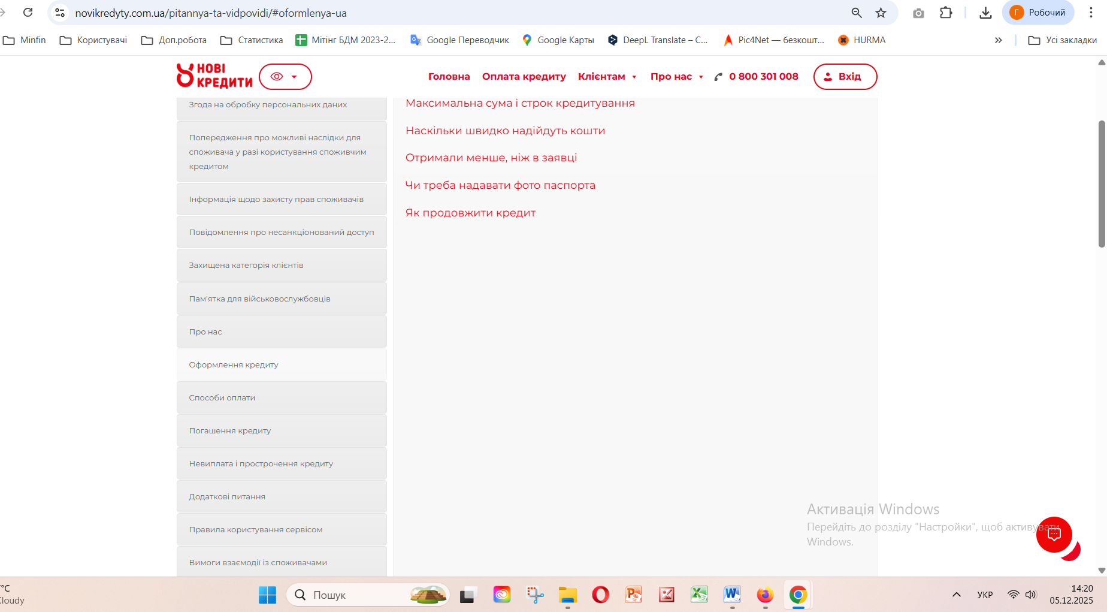Screen dimensions: 1107x612
Task: Click scrollbar down arrow
Action: [x=1102, y=571]
